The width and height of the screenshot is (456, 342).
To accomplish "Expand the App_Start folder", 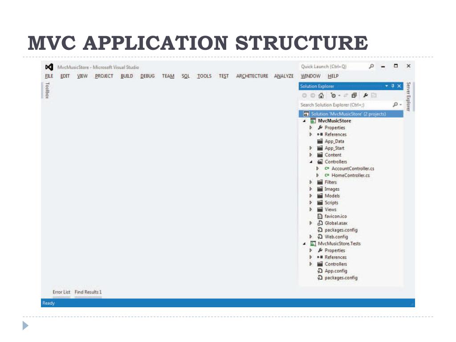I will click(310, 148).
